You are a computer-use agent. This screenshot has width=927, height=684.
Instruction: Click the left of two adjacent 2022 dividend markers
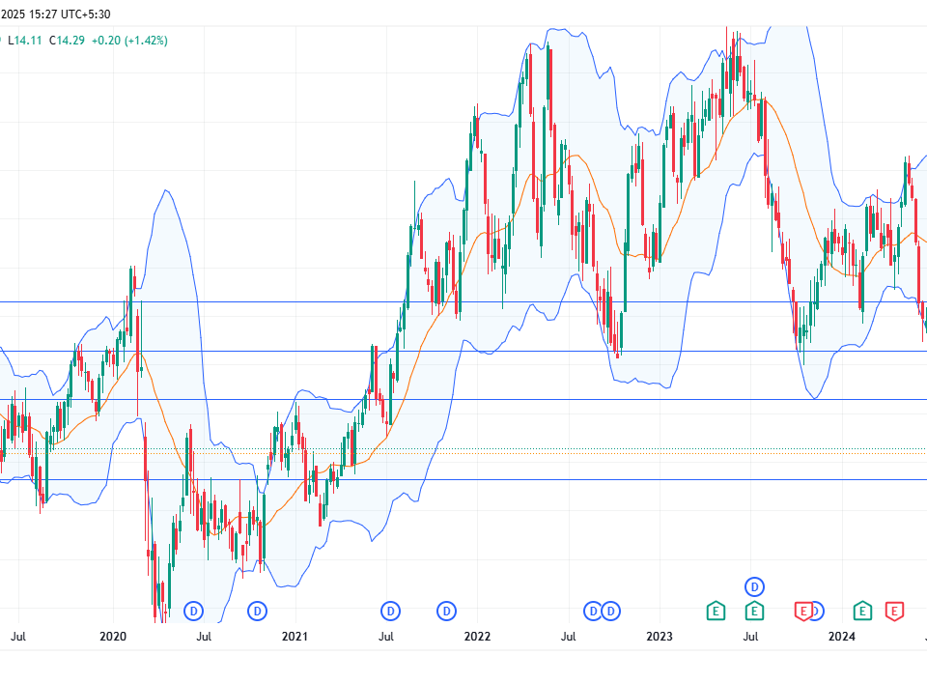click(x=592, y=611)
